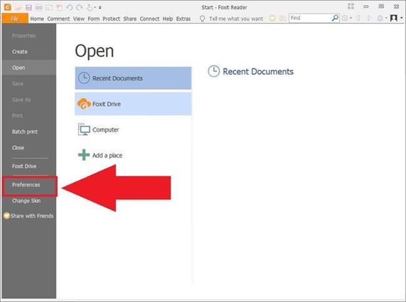The height and width of the screenshot is (302, 406).
Task: Open the Help ribbon tab
Action: tap(167, 19)
